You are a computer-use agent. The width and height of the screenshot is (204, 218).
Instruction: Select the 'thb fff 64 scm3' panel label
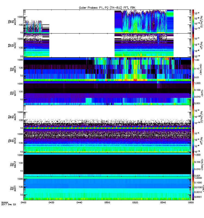coord(12,46)
